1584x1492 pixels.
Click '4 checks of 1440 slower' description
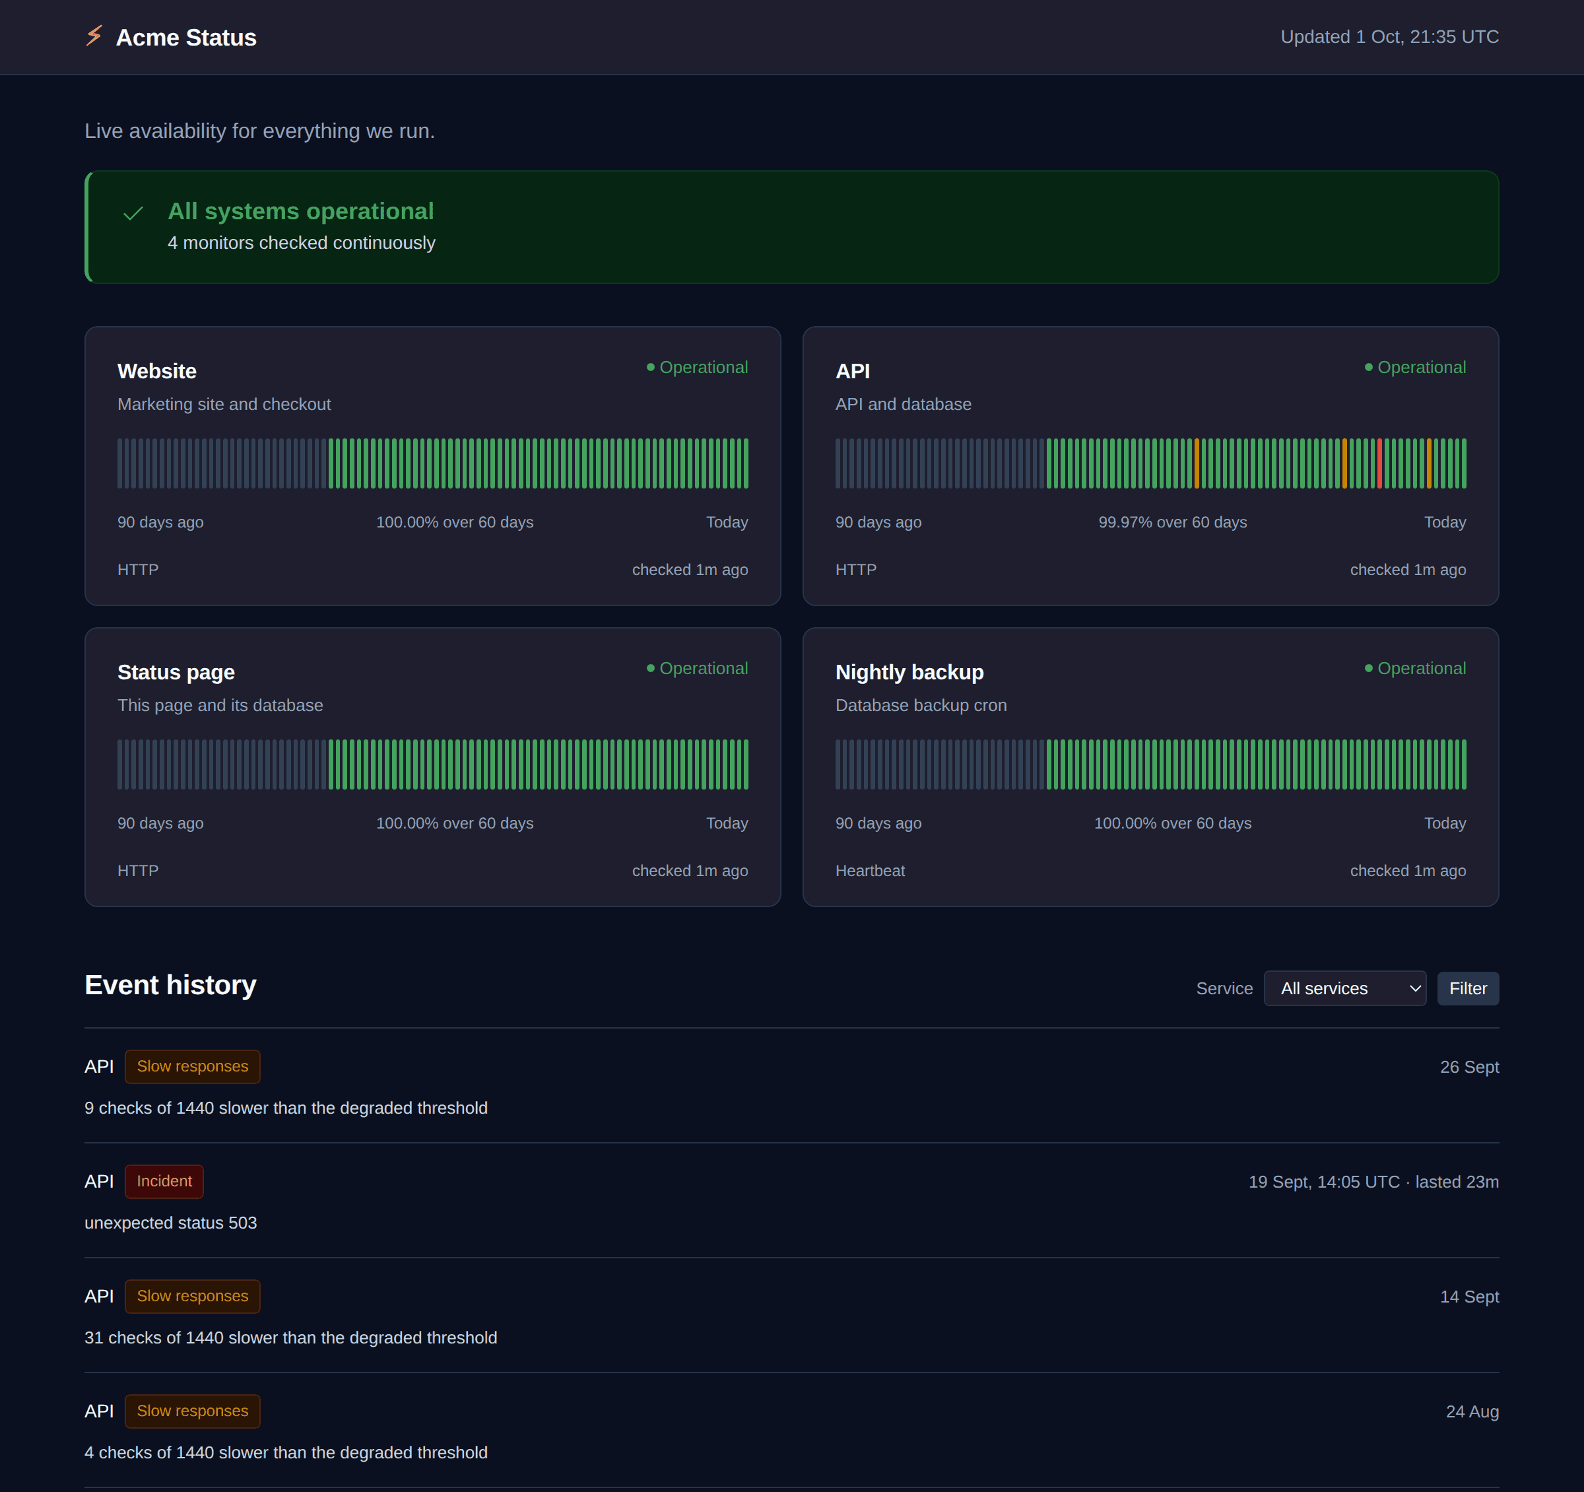(x=286, y=1452)
